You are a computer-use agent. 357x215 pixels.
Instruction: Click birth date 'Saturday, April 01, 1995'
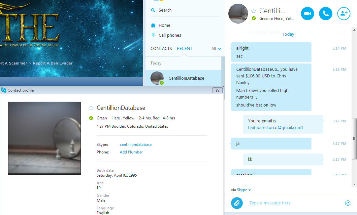[116, 175]
